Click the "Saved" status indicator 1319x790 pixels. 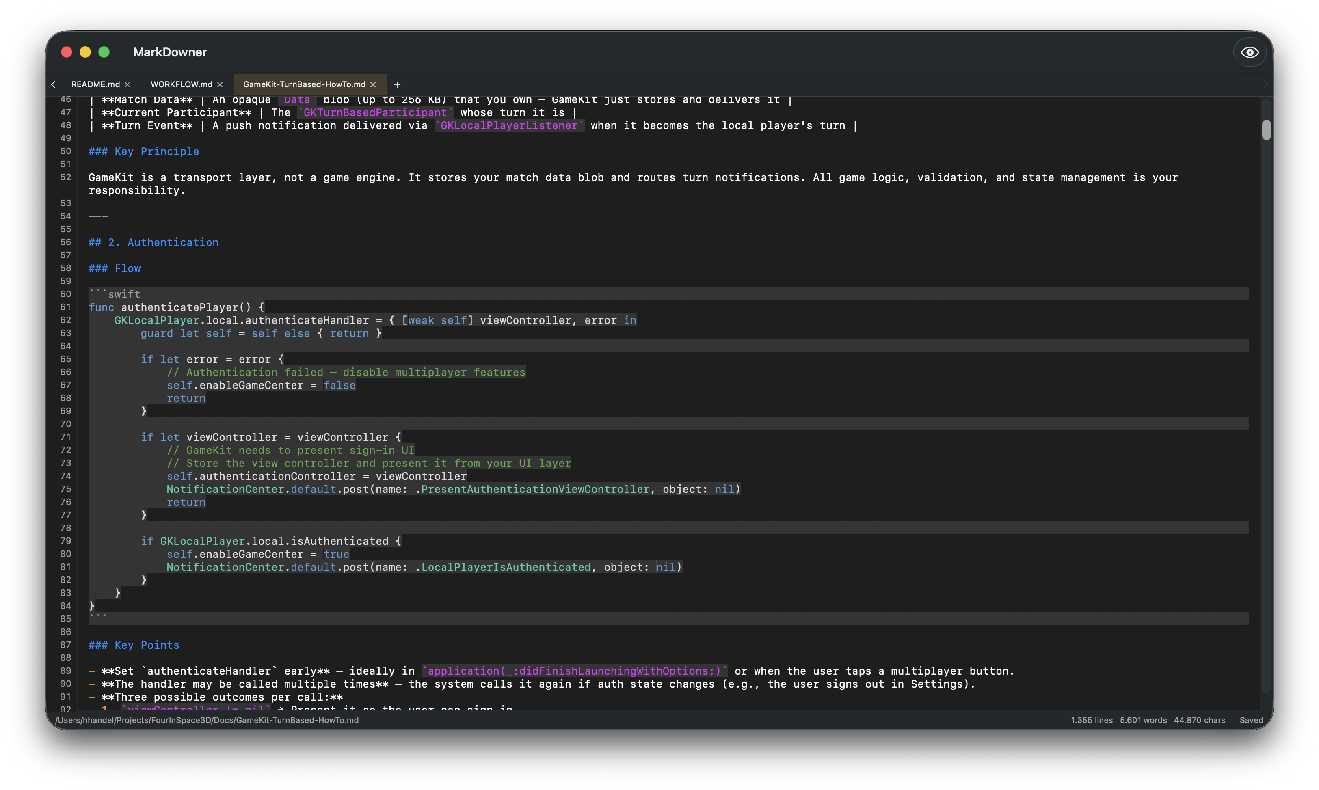1251,720
